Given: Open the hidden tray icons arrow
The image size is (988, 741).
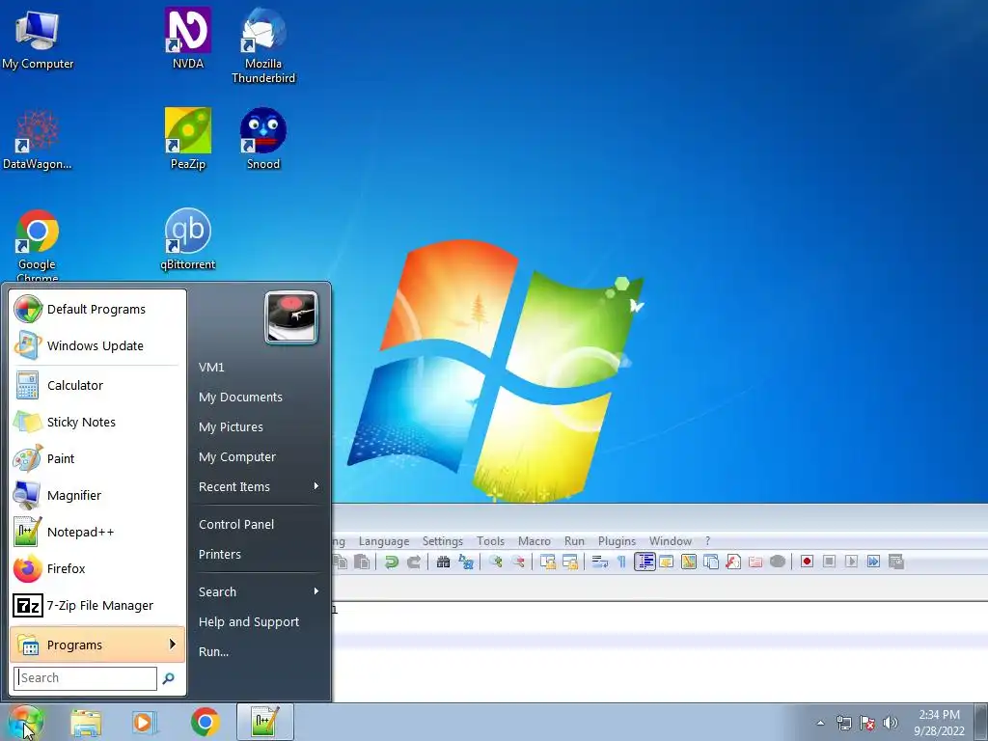Looking at the screenshot, I should pos(820,723).
